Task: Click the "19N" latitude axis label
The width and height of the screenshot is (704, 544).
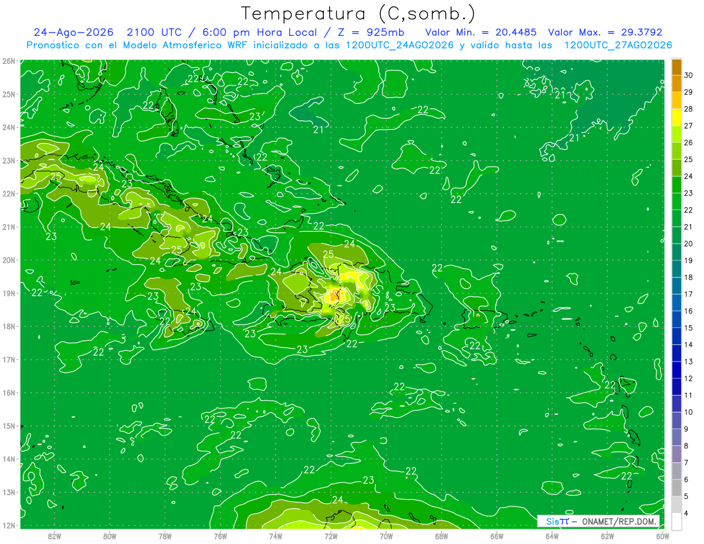Action: click(x=9, y=293)
